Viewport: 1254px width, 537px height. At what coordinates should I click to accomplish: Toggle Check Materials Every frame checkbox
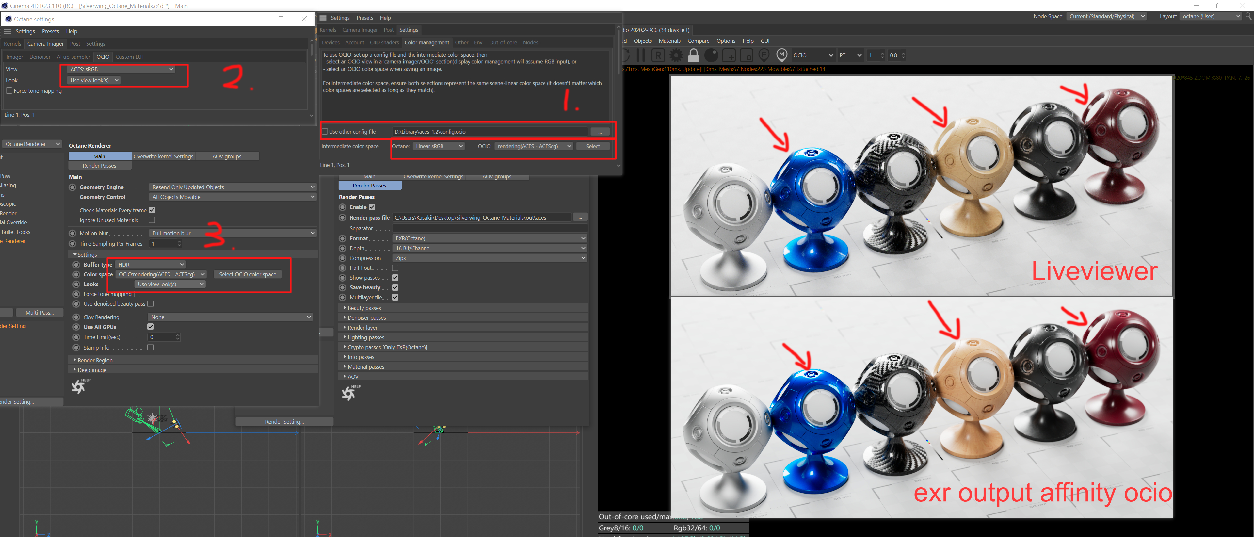(152, 210)
